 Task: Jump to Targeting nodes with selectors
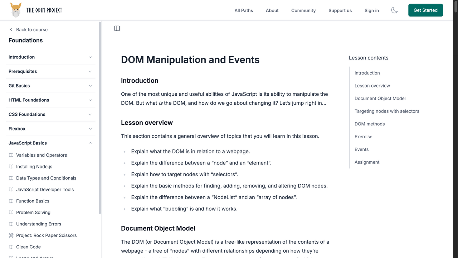[x=387, y=111]
